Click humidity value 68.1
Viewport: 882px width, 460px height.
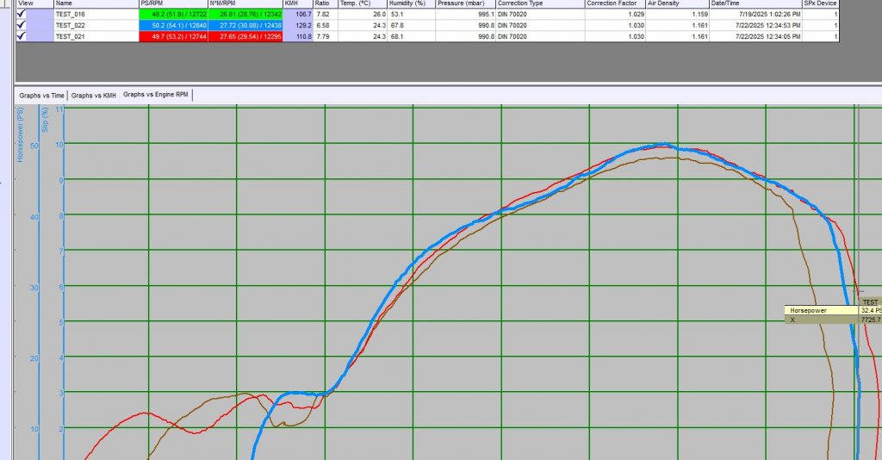pyautogui.click(x=396, y=36)
